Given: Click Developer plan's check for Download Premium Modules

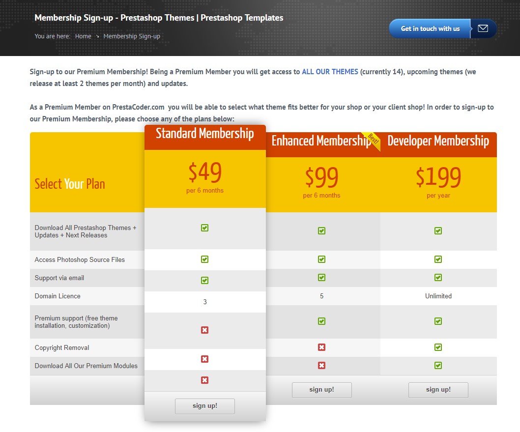Looking at the screenshot, I should point(438,365).
